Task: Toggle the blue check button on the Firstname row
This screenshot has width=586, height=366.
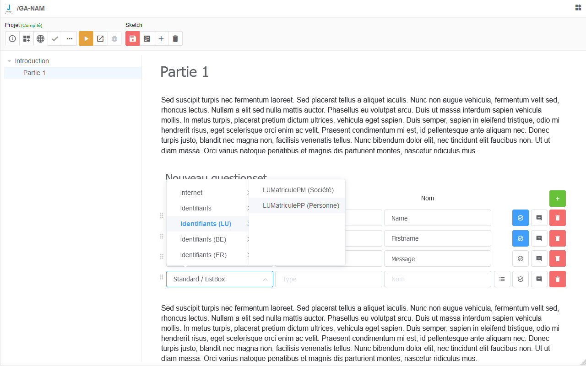Action: pyautogui.click(x=520, y=238)
